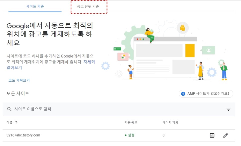
Task: Focus the 사이트 이름으로 검색 field
Action: [x=119, y=109]
